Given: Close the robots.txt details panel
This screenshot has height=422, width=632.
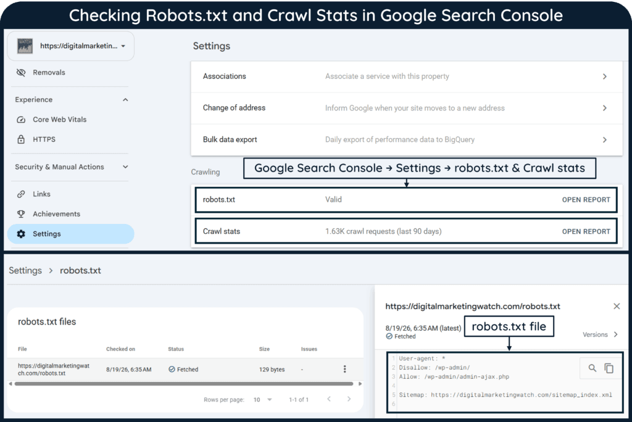Looking at the screenshot, I should pos(617,307).
